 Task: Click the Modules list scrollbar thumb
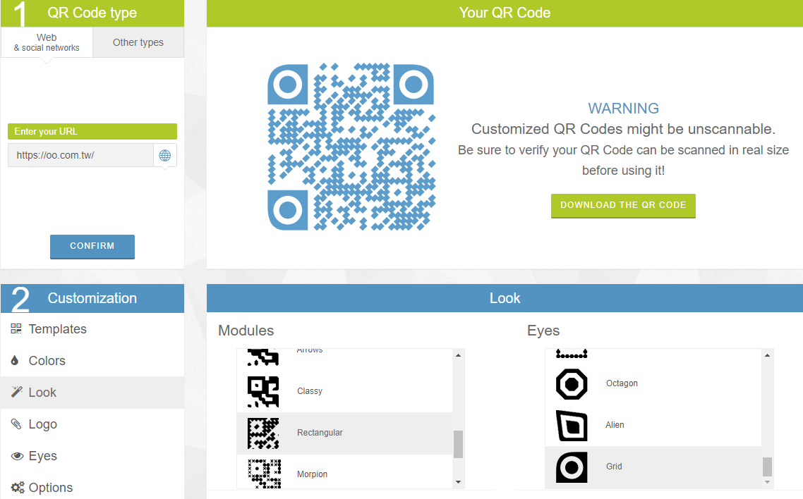(459, 444)
